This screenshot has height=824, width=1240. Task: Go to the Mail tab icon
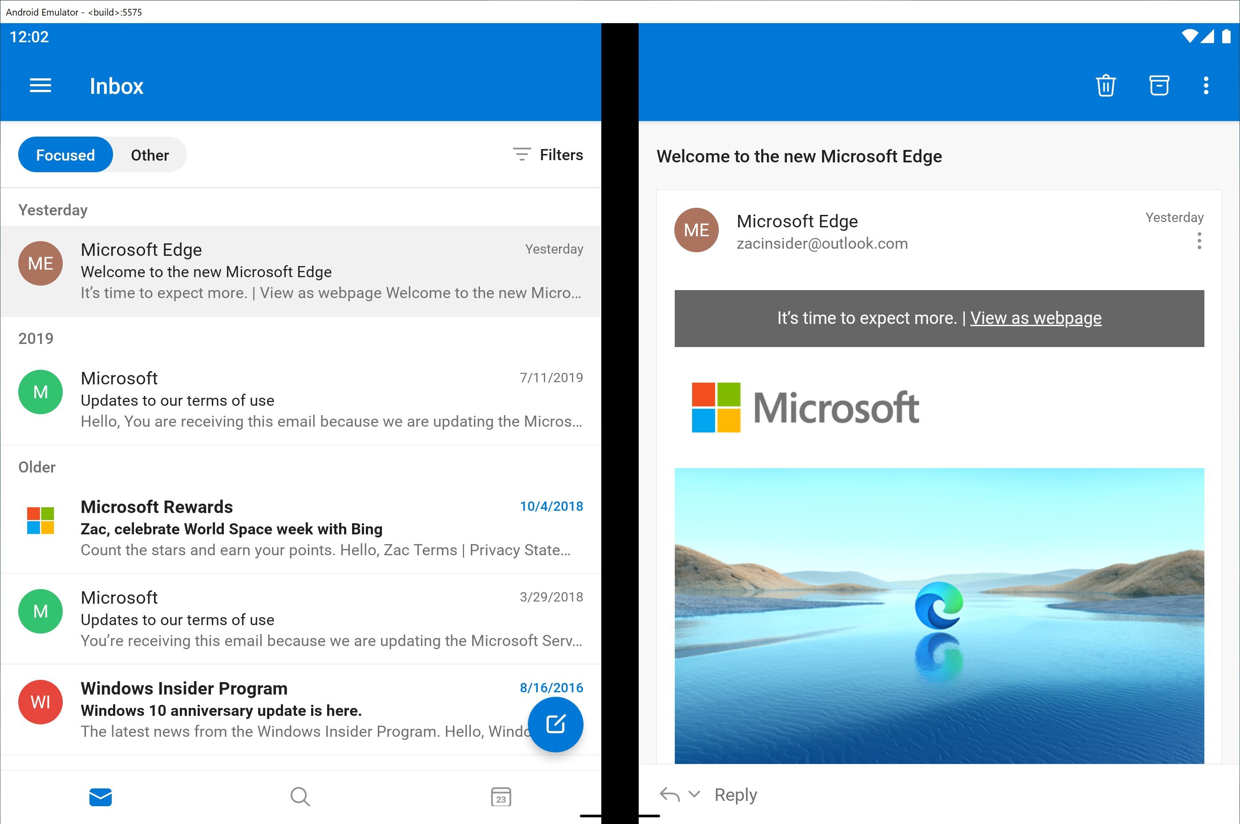(x=101, y=797)
